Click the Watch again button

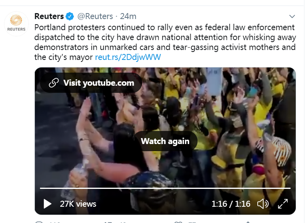click(x=165, y=141)
